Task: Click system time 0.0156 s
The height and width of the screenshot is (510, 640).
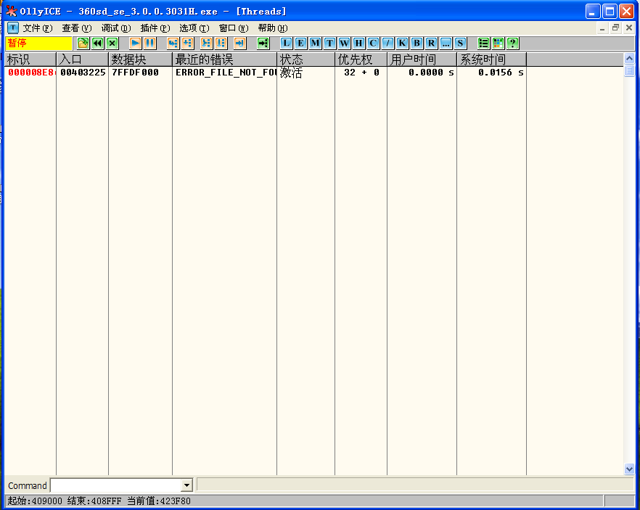Action: (501, 73)
